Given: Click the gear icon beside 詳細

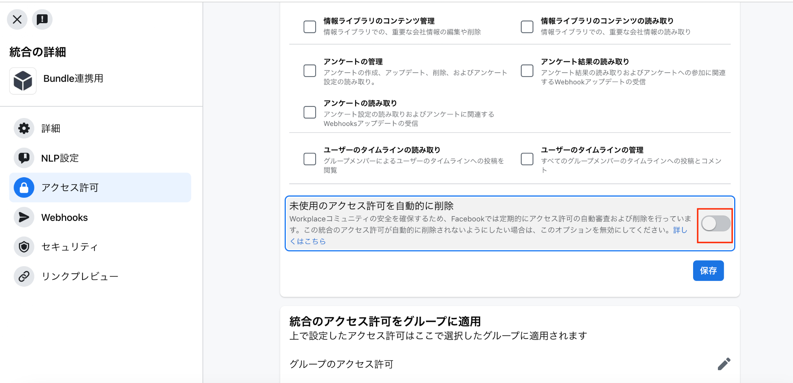Looking at the screenshot, I should tap(24, 128).
